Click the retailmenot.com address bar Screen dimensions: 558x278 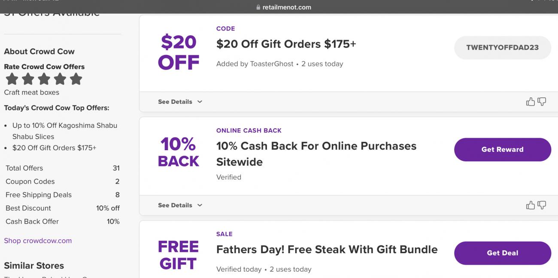tap(286, 7)
